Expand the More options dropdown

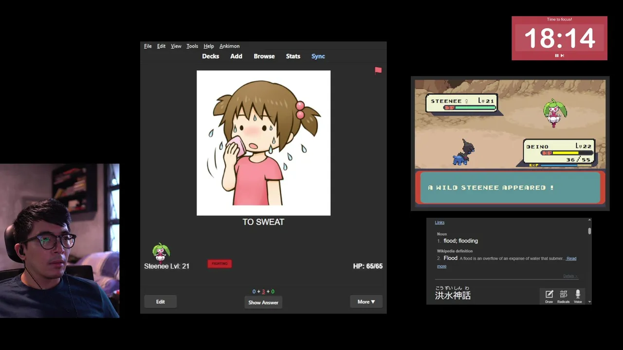[366, 302]
